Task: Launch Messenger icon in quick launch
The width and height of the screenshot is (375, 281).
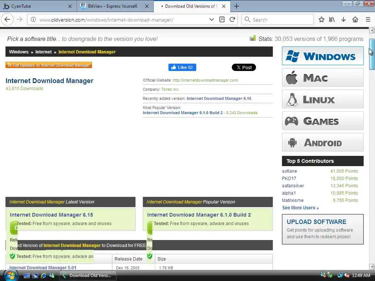Action: coord(52,276)
